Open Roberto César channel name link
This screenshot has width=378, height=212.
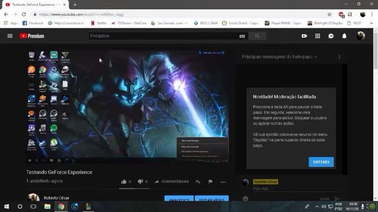pyautogui.click(x=57, y=198)
